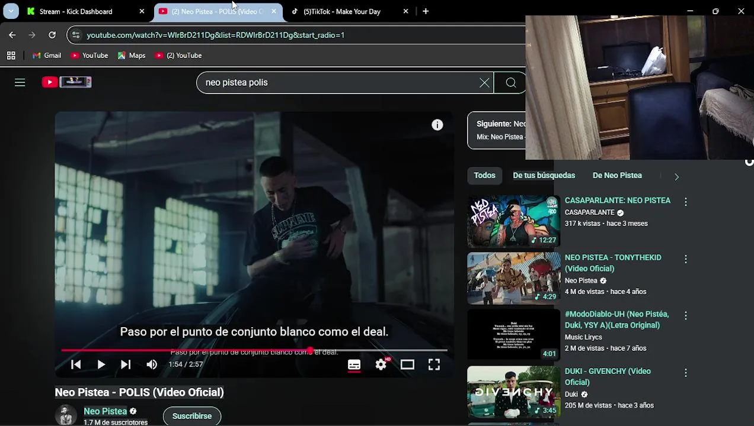Click the 1:54 / 2:57 time display
Screen dimensions: 754x426
186,364
